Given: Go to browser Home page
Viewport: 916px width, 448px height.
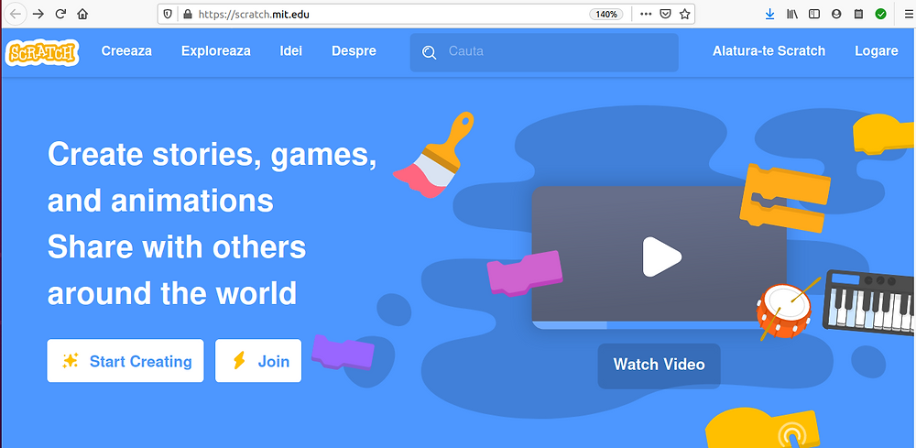Looking at the screenshot, I should (x=82, y=14).
